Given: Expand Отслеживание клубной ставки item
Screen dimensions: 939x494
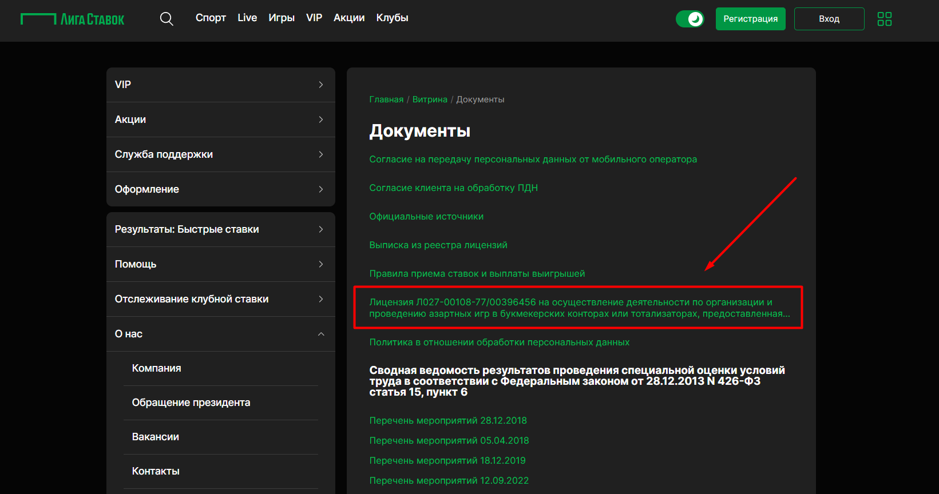Looking at the screenshot, I should coord(220,299).
